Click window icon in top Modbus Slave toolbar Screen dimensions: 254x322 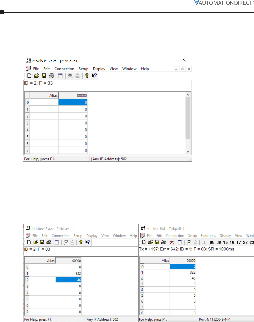60,76
